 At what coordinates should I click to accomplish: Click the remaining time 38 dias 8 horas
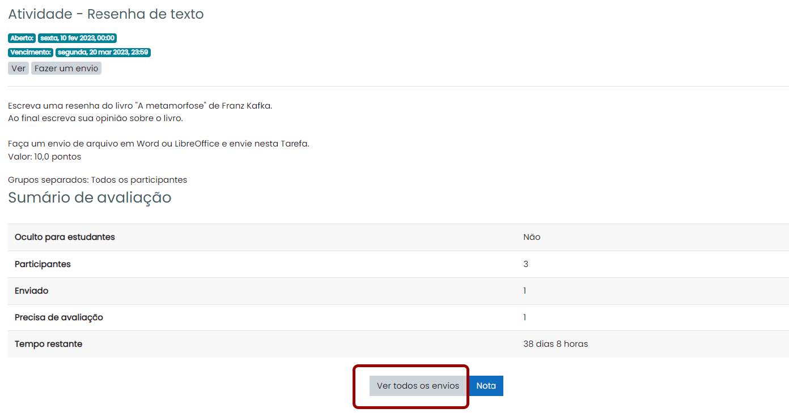556,343
